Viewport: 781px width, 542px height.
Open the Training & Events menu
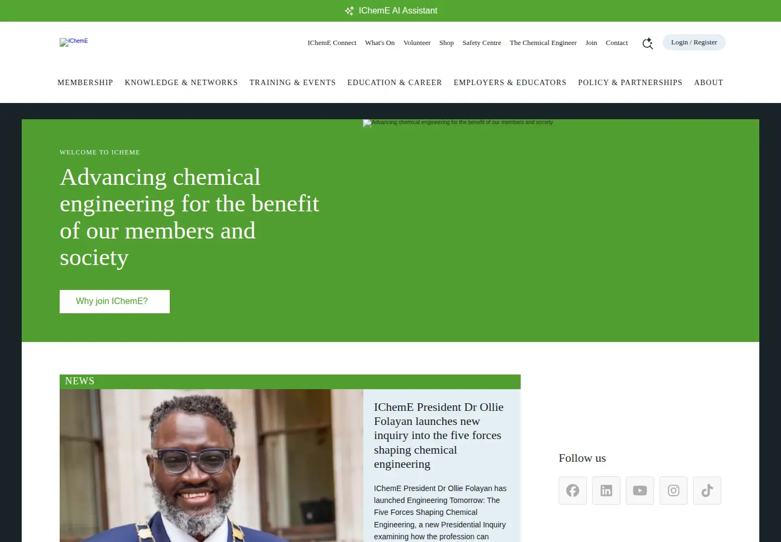coord(292,82)
